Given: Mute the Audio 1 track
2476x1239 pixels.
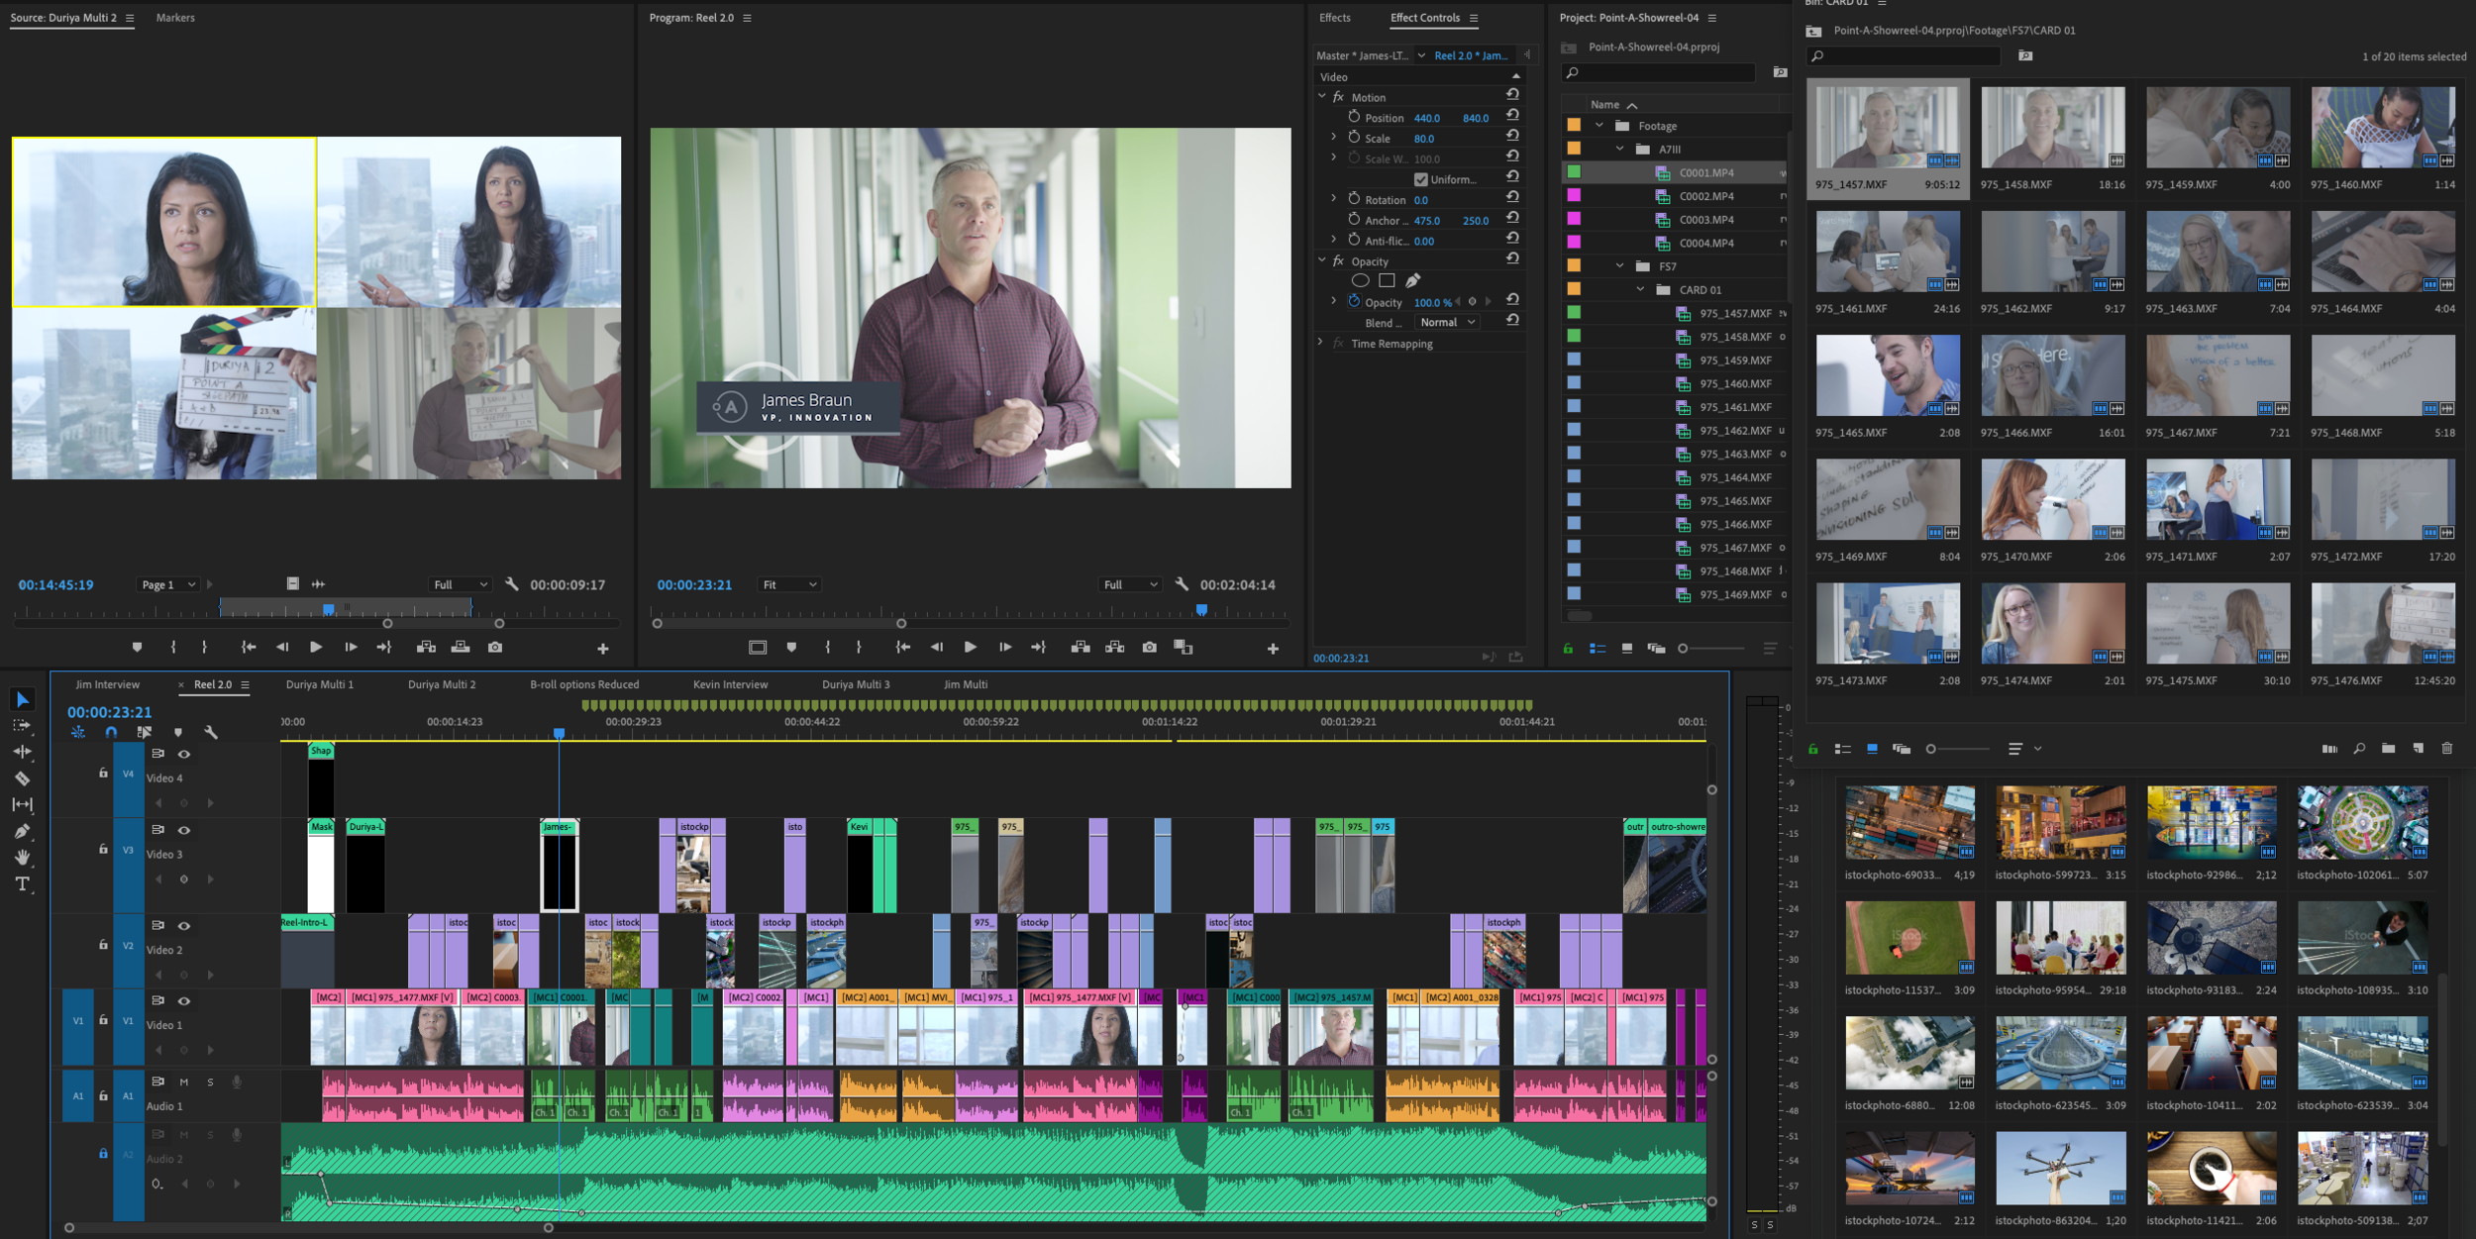Looking at the screenshot, I should pyautogui.click(x=184, y=1083).
